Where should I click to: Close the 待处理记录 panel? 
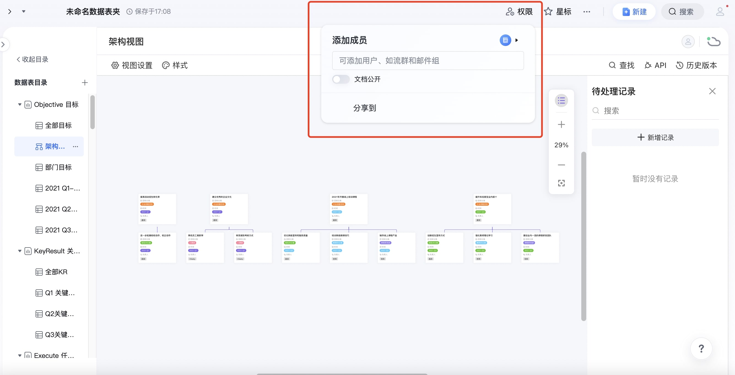tap(712, 91)
